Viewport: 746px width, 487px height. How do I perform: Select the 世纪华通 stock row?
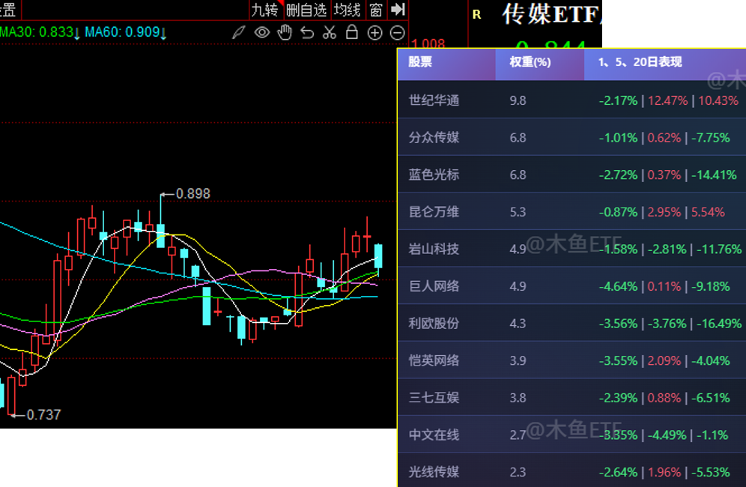point(571,100)
